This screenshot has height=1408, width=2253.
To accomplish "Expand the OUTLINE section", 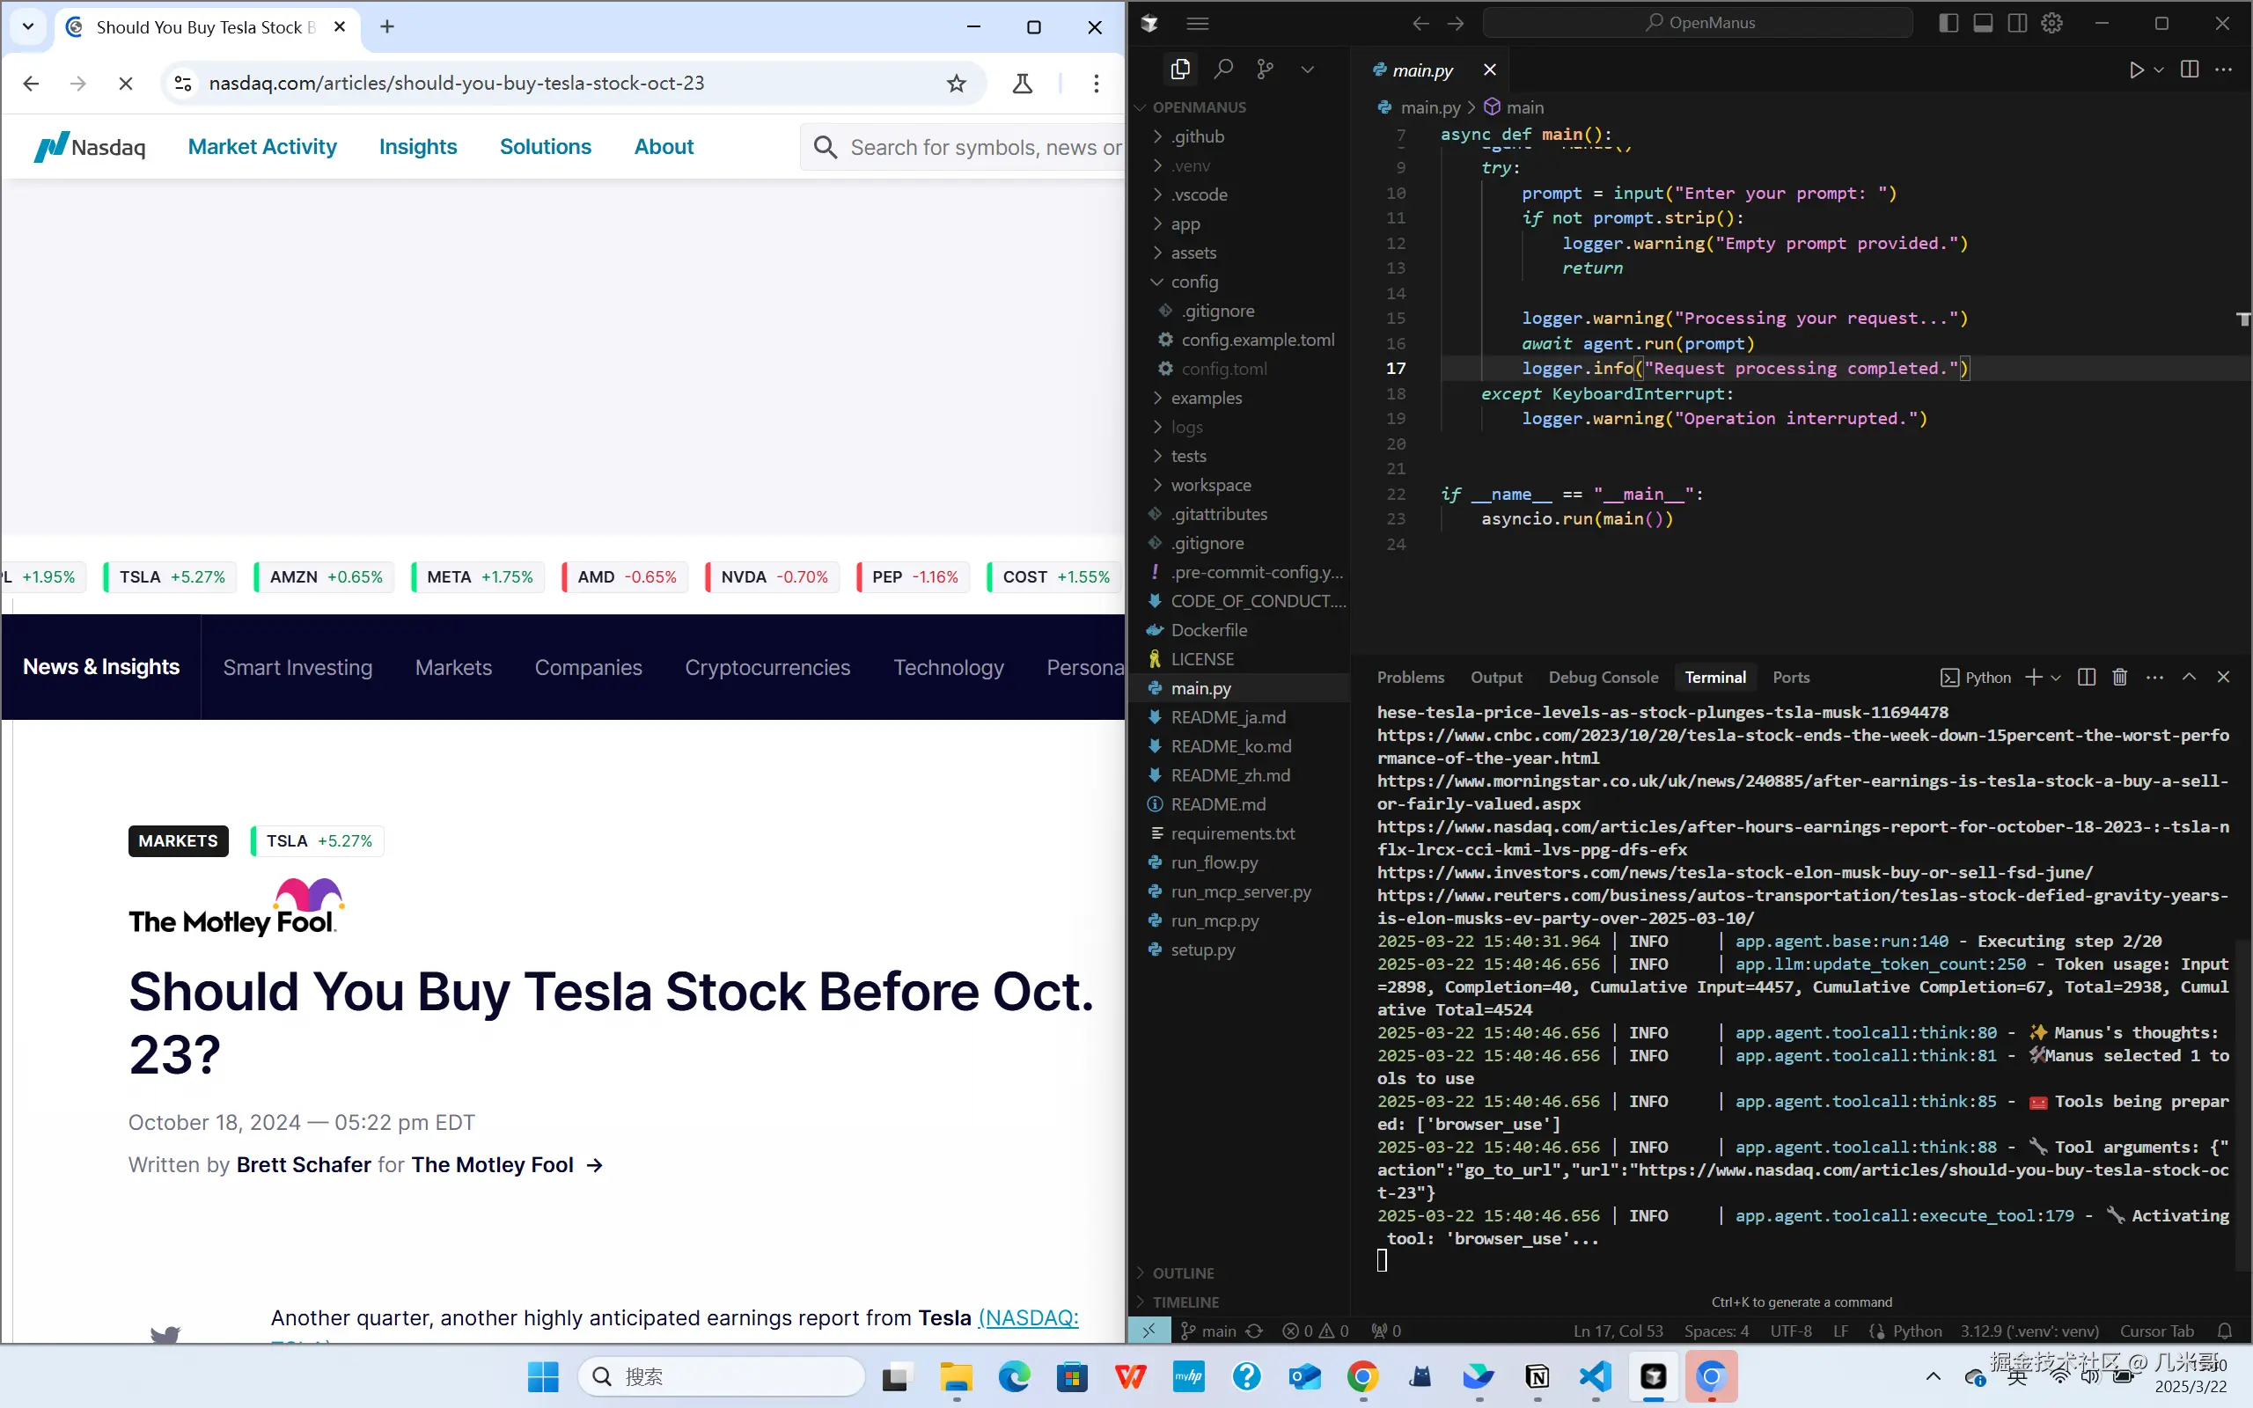I will point(1182,1273).
